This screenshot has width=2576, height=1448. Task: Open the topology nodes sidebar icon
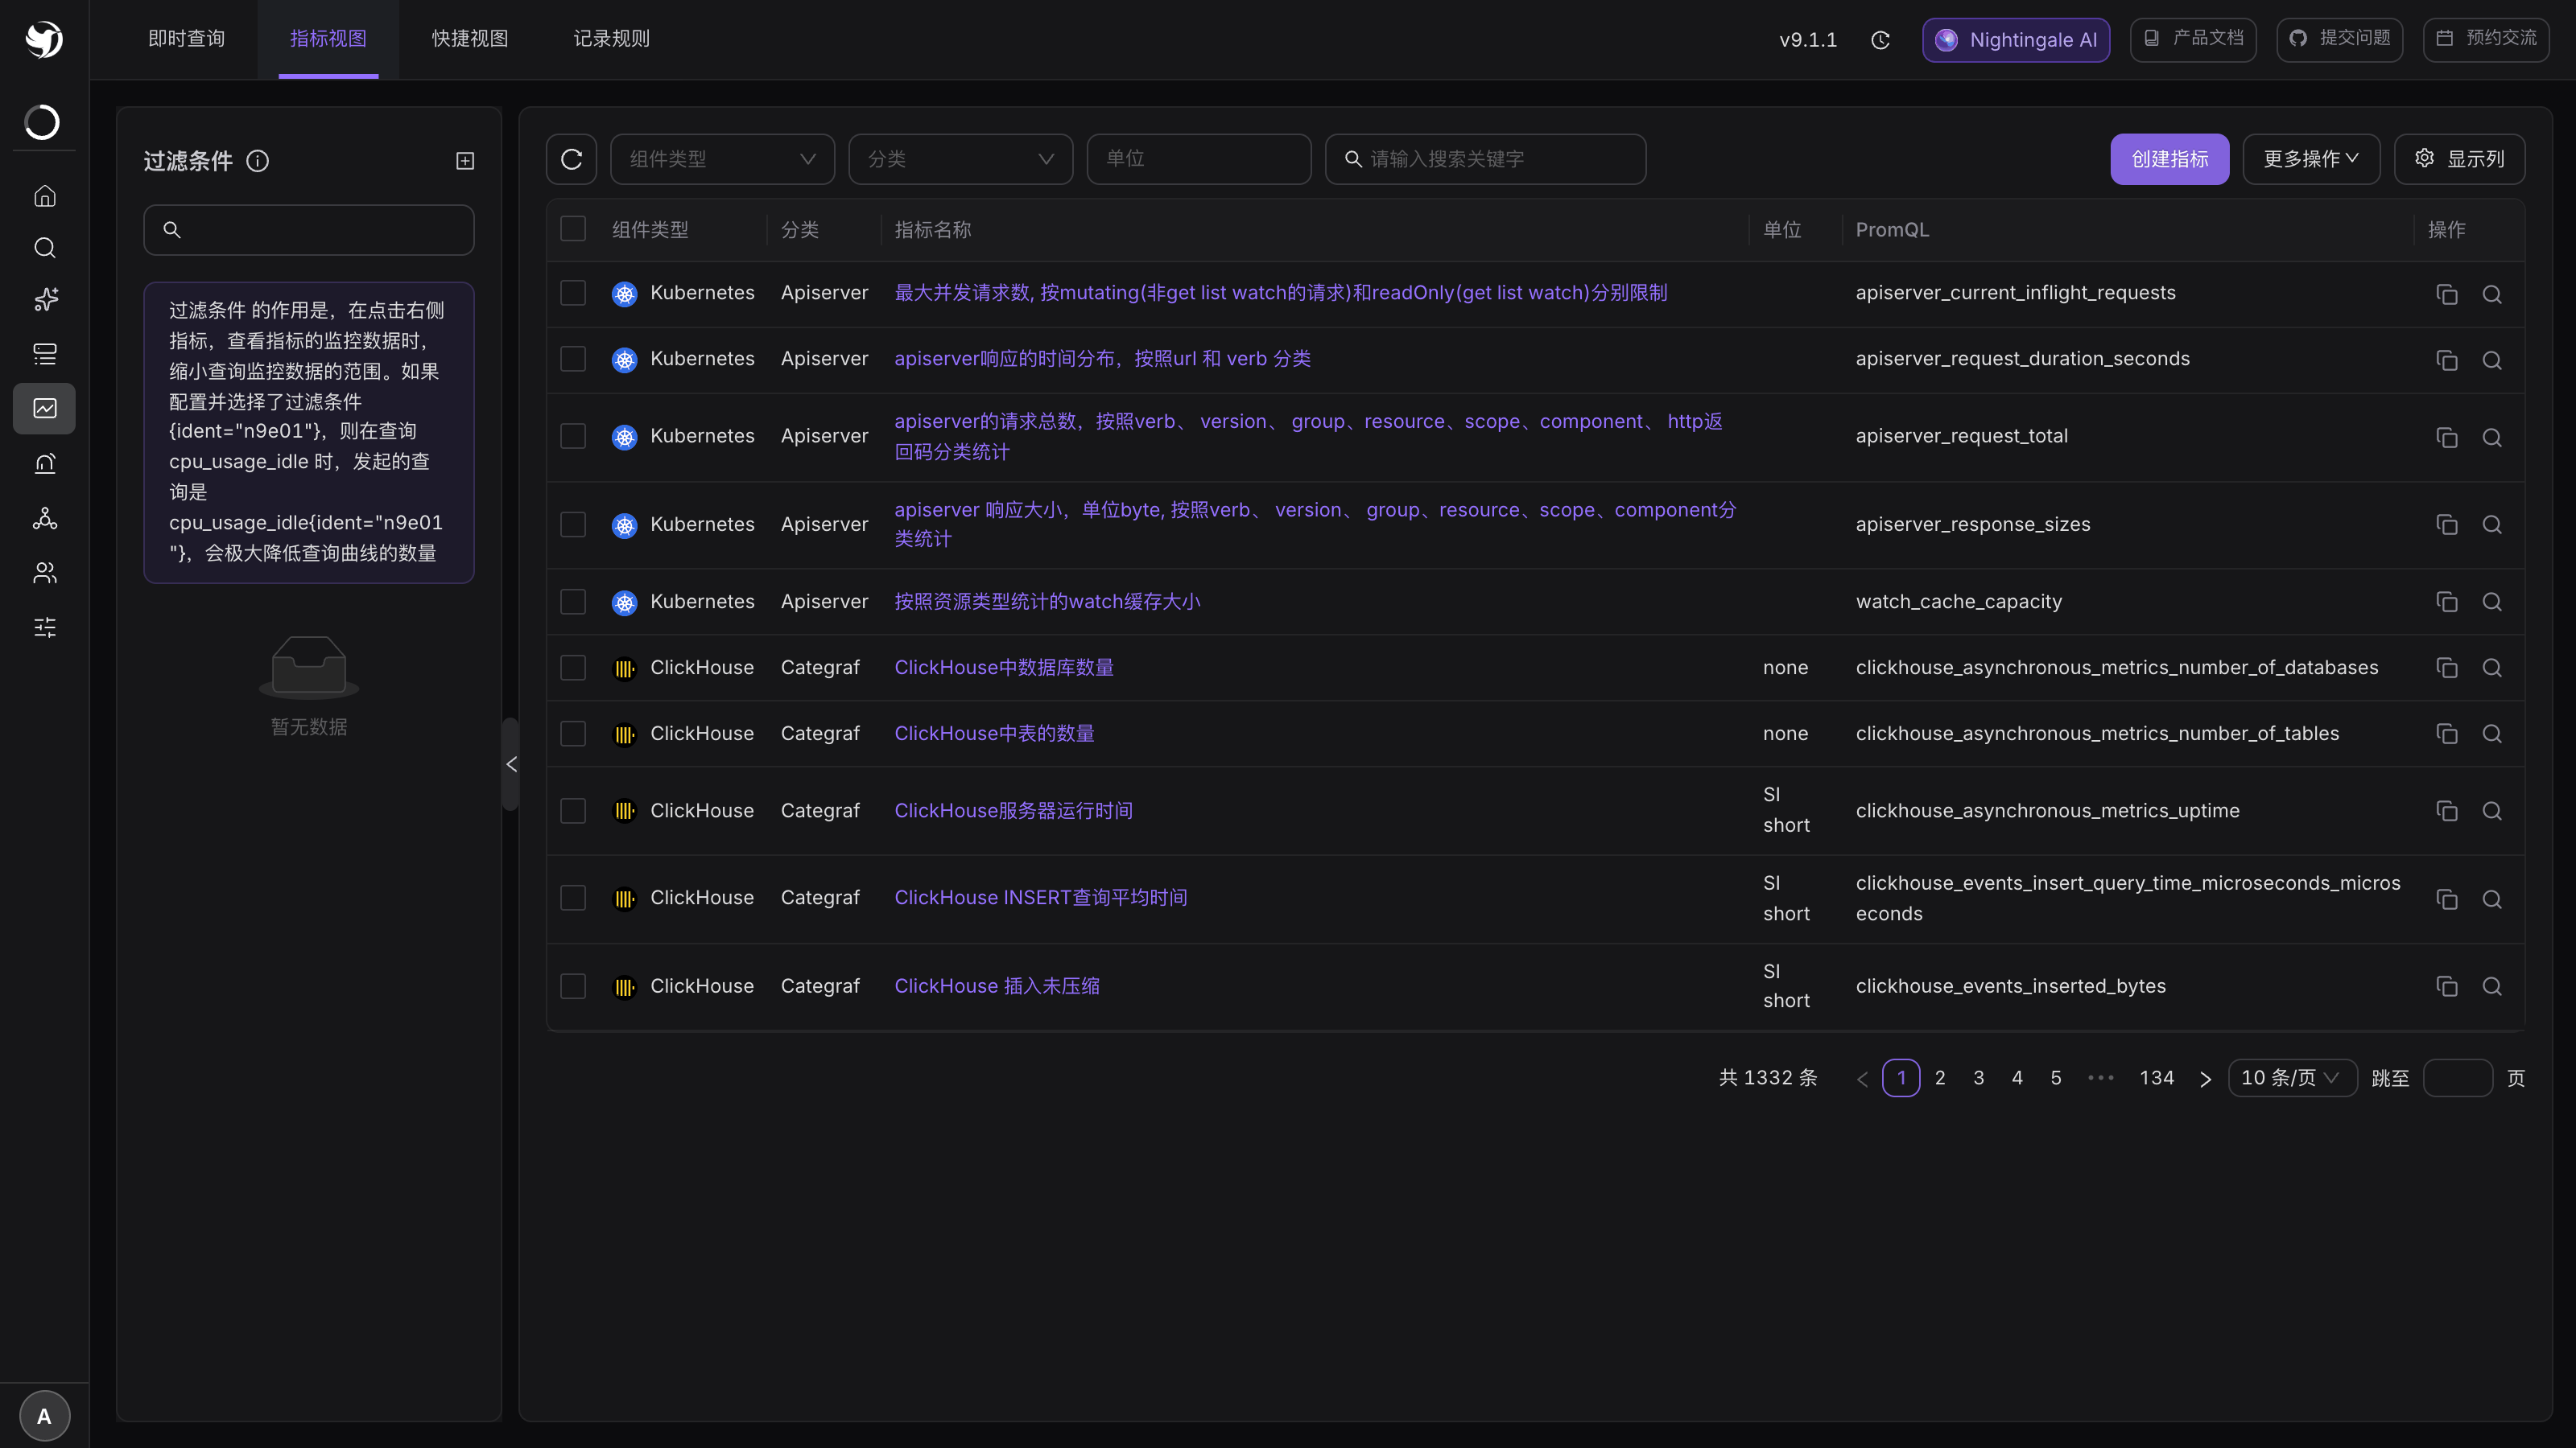pyautogui.click(x=45, y=517)
